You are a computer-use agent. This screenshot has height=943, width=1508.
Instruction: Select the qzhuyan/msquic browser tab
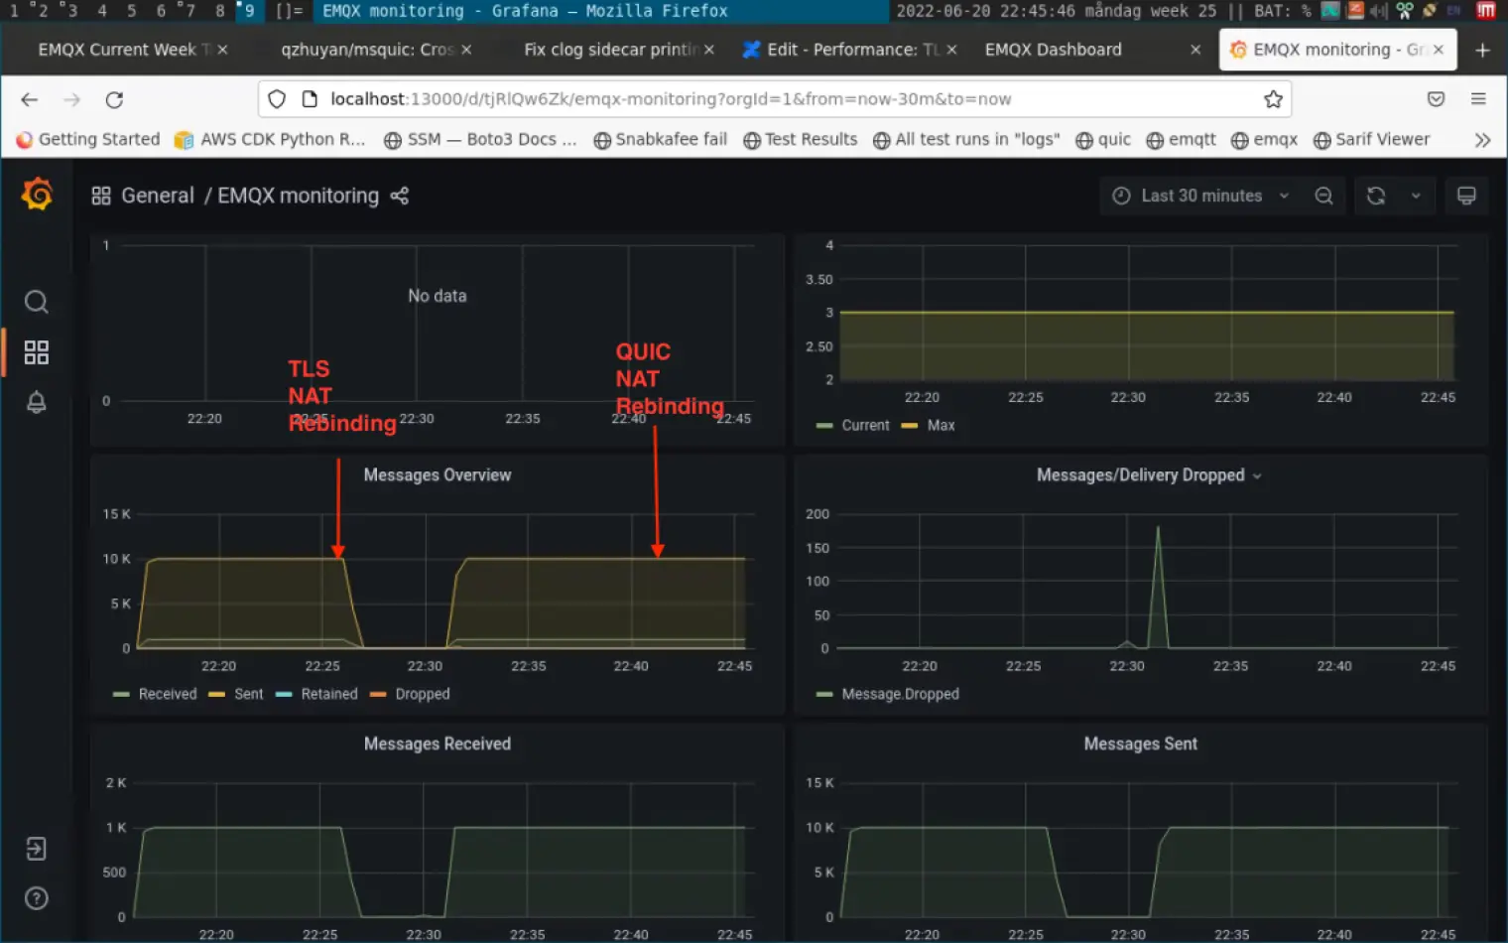366,49
